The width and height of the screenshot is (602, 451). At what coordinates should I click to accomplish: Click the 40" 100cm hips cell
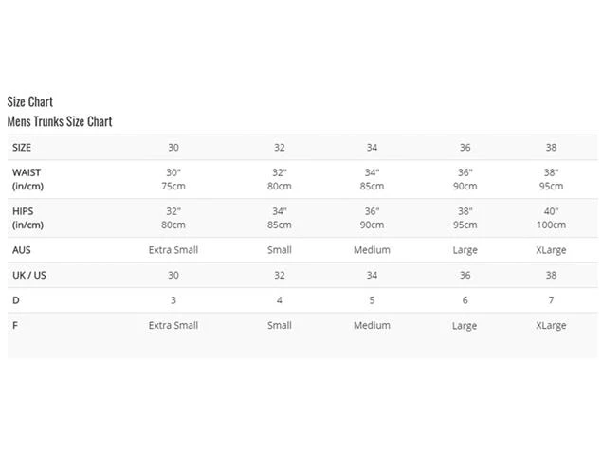click(x=551, y=218)
